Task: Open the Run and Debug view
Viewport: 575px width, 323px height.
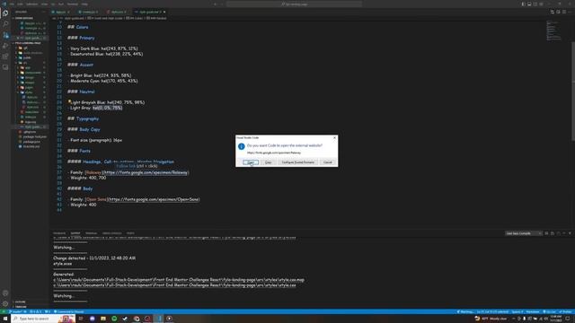Action: (5, 46)
